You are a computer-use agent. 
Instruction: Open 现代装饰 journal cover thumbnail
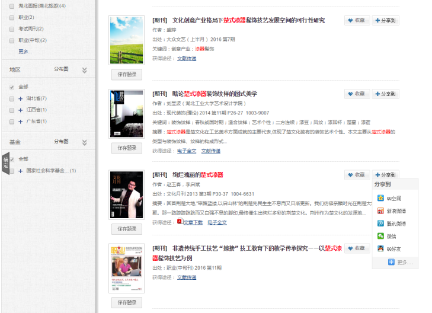(126, 114)
